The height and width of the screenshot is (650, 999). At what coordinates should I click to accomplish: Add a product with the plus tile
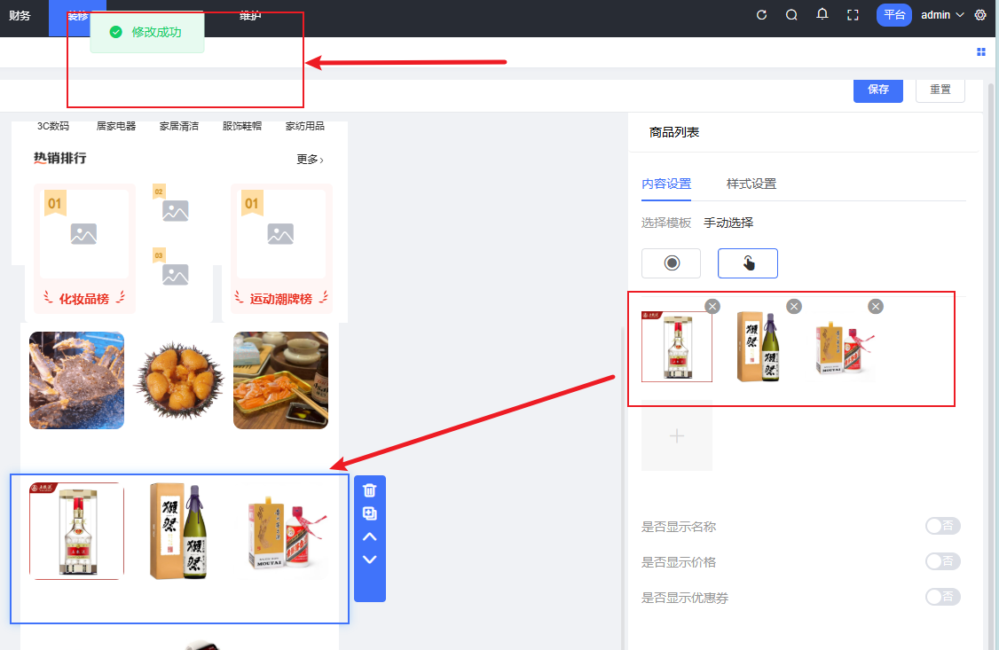pos(677,435)
